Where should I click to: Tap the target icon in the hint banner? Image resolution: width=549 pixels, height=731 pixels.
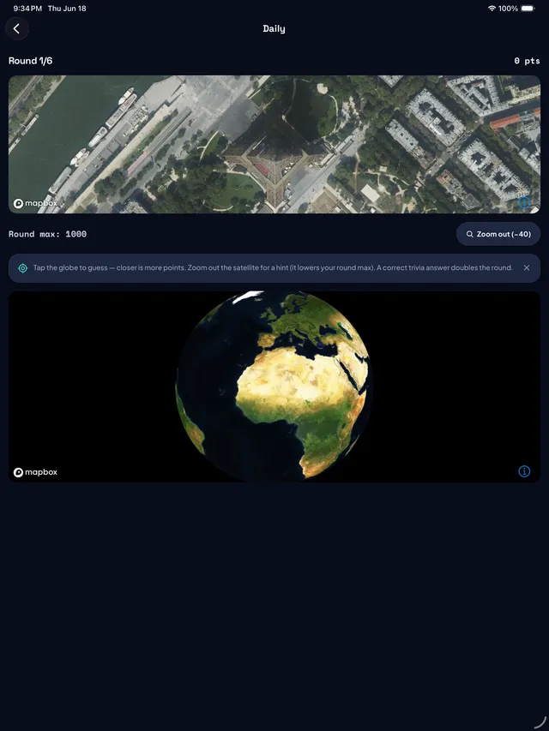(22, 268)
